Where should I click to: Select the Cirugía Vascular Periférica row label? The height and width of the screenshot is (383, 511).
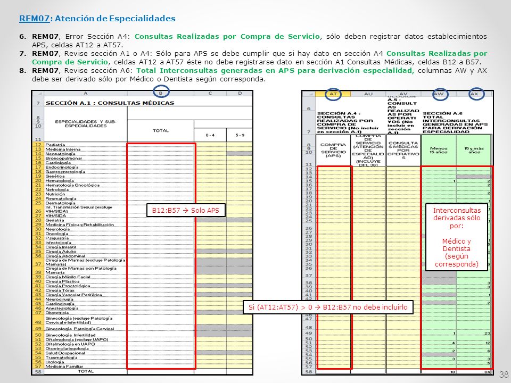click(x=73, y=295)
